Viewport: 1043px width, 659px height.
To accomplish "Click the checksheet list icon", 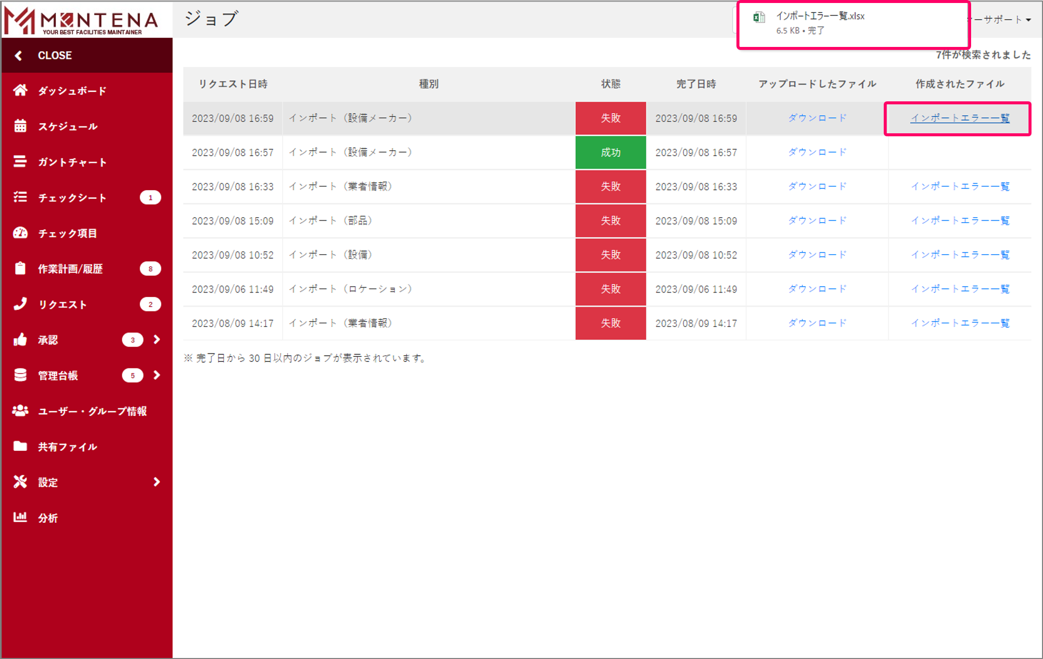I will pyautogui.click(x=20, y=197).
